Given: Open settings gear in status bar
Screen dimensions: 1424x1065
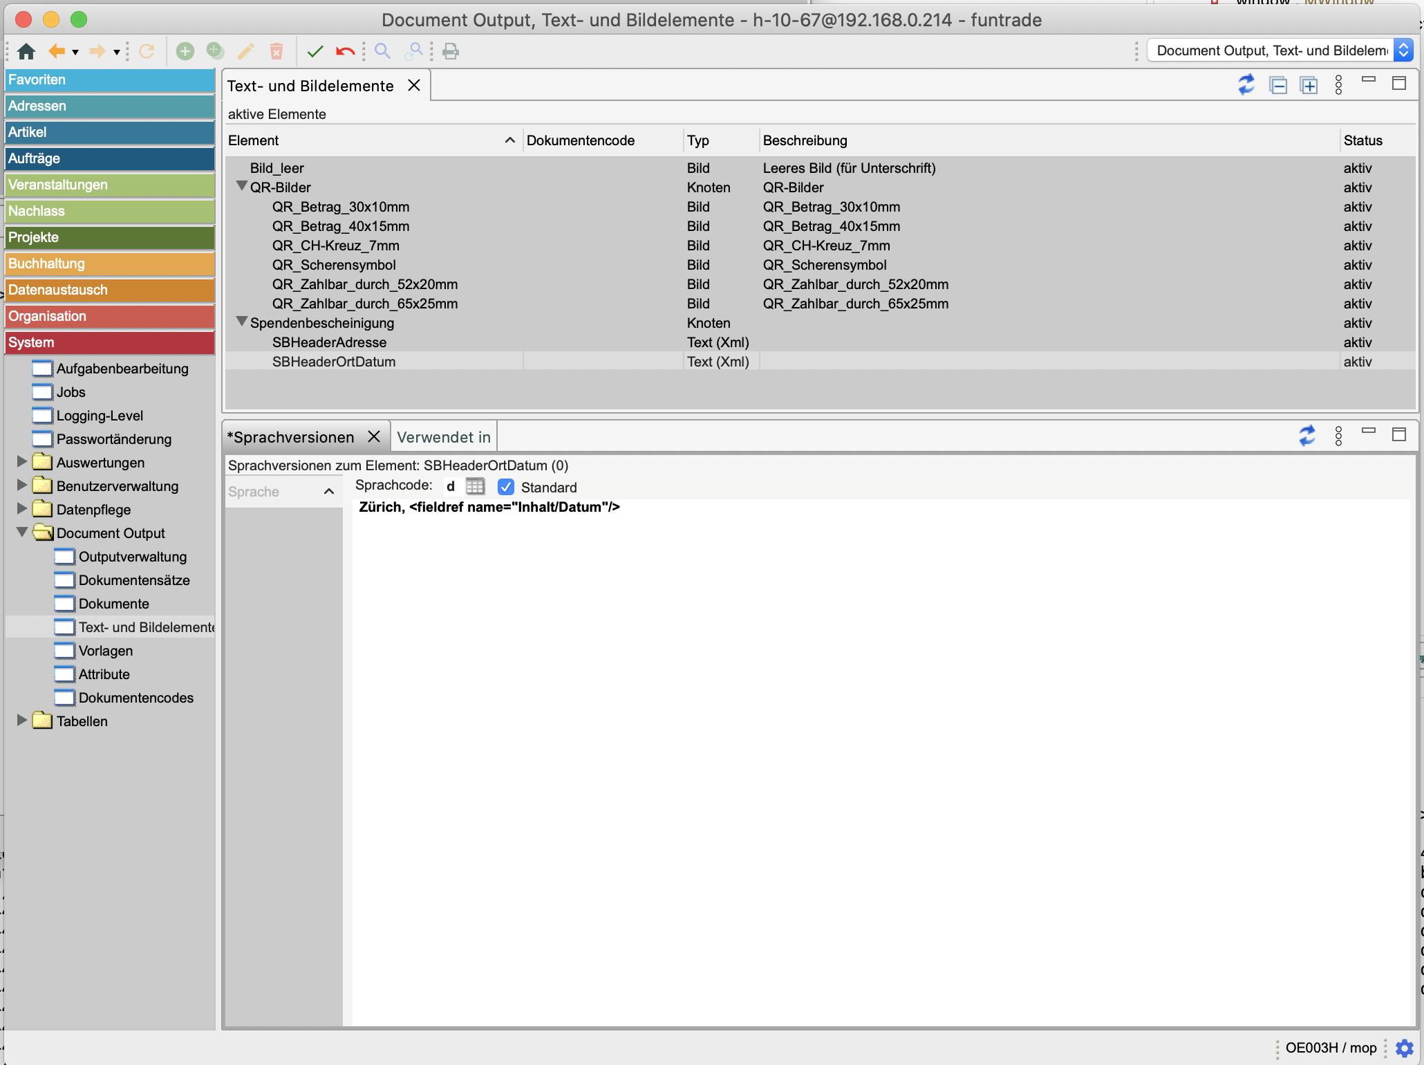Looking at the screenshot, I should (x=1404, y=1048).
